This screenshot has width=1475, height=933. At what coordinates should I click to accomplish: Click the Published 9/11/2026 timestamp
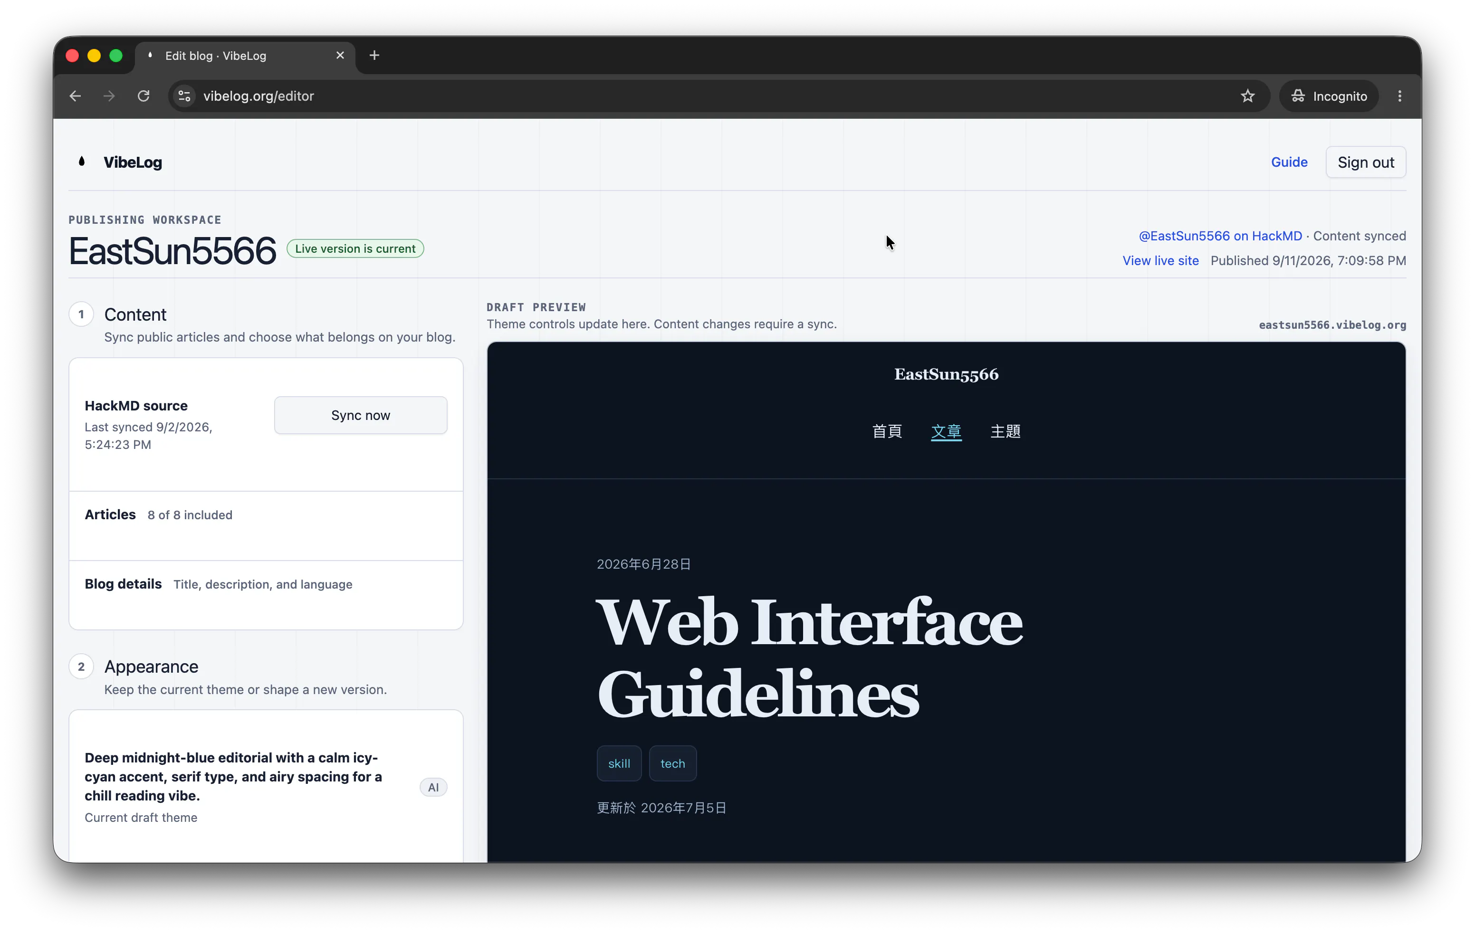pyautogui.click(x=1308, y=261)
